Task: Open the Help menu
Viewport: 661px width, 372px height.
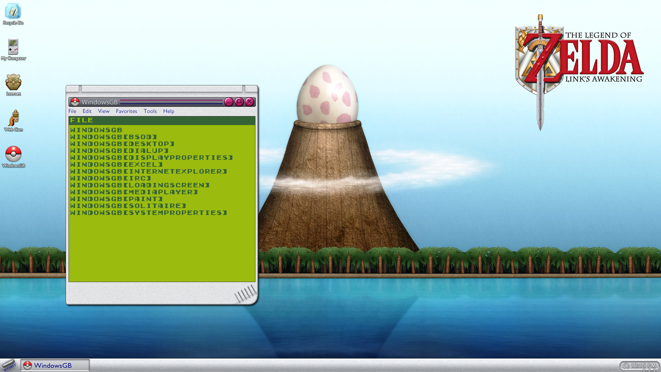Action: pyautogui.click(x=169, y=111)
